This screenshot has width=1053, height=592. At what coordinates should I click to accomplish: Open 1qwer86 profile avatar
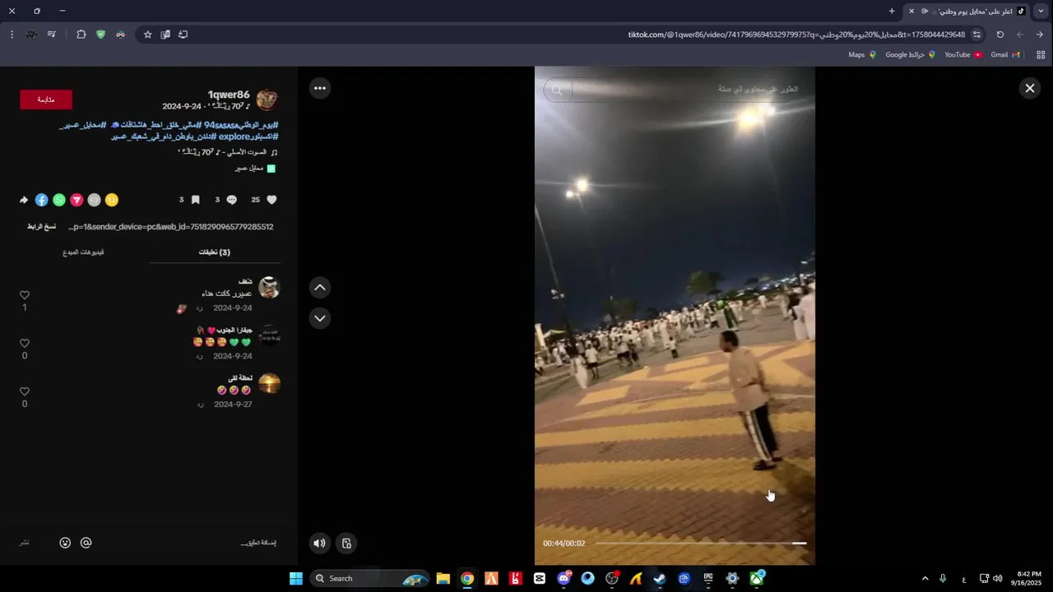click(267, 100)
